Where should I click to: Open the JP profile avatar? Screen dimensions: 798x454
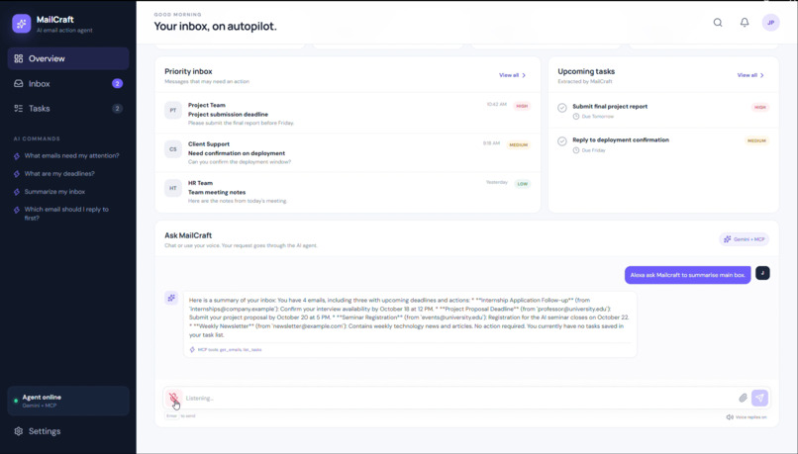pyautogui.click(x=770, y=23)
